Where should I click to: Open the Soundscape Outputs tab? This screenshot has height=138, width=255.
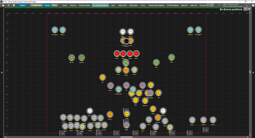[x=156, y=5]
